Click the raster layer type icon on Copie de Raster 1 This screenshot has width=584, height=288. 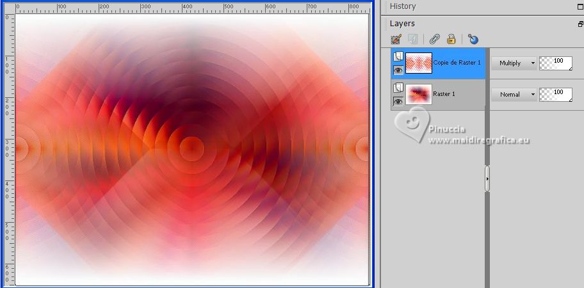point(398,56)
